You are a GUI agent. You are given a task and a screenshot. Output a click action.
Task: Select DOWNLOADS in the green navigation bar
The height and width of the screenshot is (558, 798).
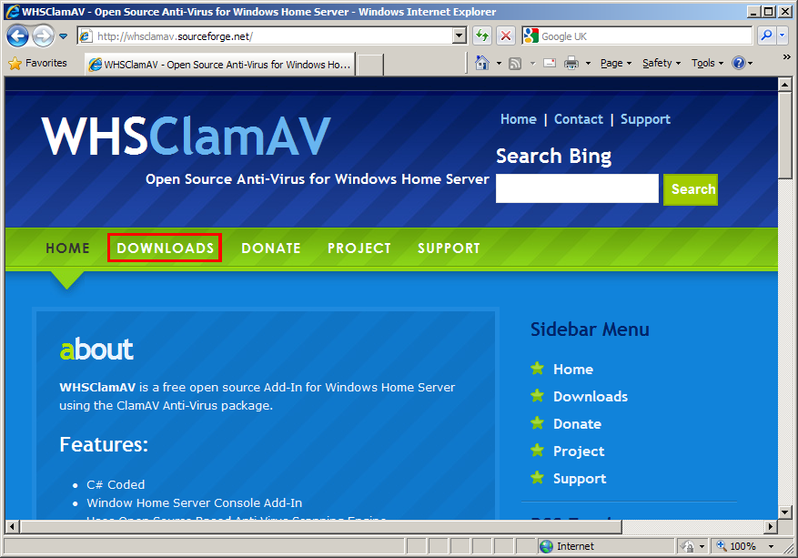tap(165, 248)
